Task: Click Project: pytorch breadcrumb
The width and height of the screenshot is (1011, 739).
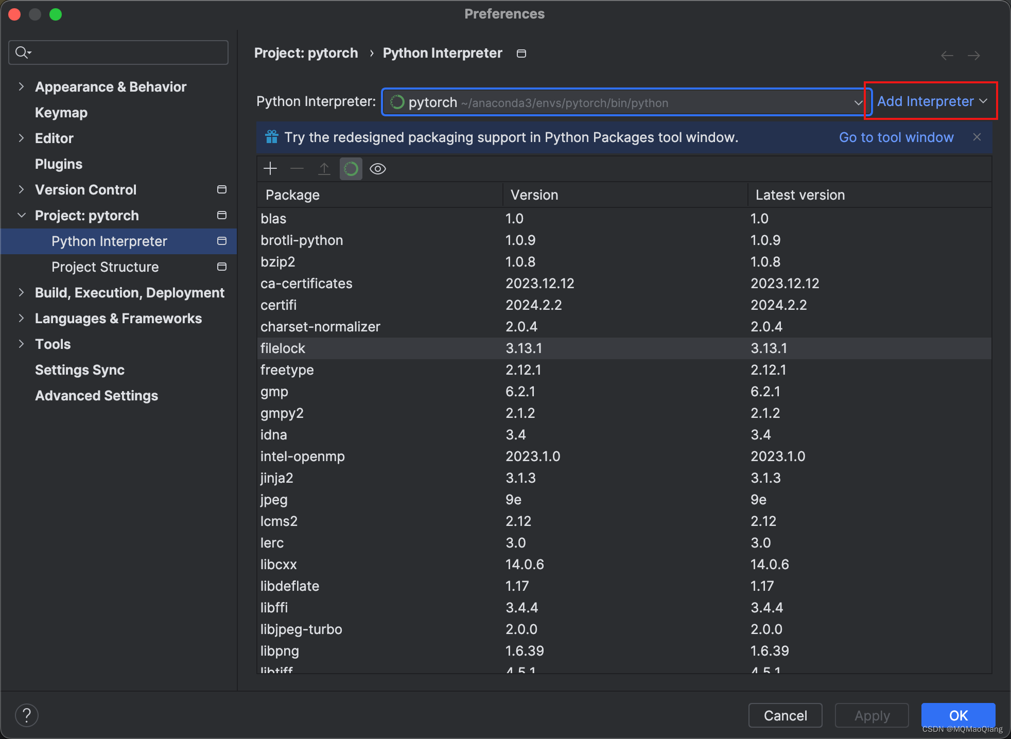Action: pyautogui.click(x=306, y=53)
